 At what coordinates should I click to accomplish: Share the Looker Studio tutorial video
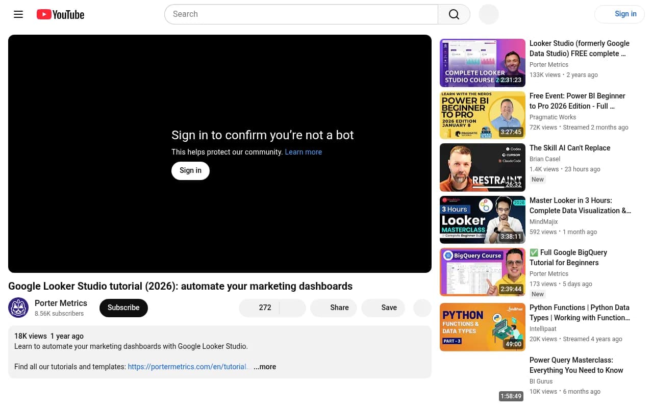[333, 308]
